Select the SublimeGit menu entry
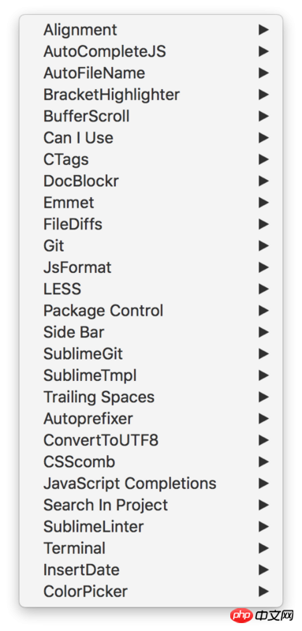 click(151, 354)
